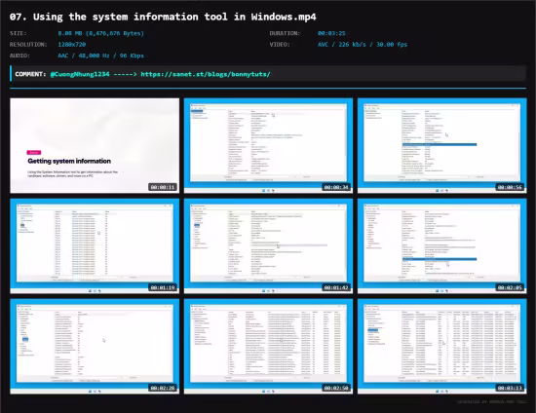Open the thumbnail stamped 00:00:34
The height and width of the screenshot is (413, 536).
(268, 145)
